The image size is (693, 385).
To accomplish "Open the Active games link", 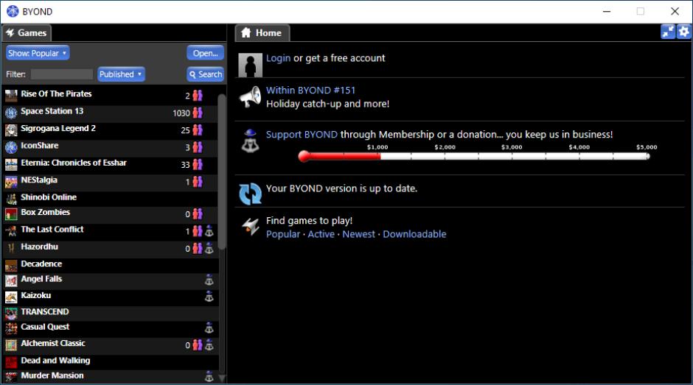I will pyautogui.click(x=321, y=234).
